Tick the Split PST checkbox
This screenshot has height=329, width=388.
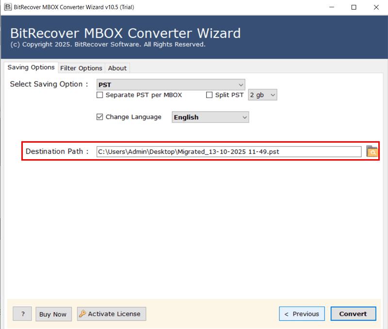coord(210,95)
